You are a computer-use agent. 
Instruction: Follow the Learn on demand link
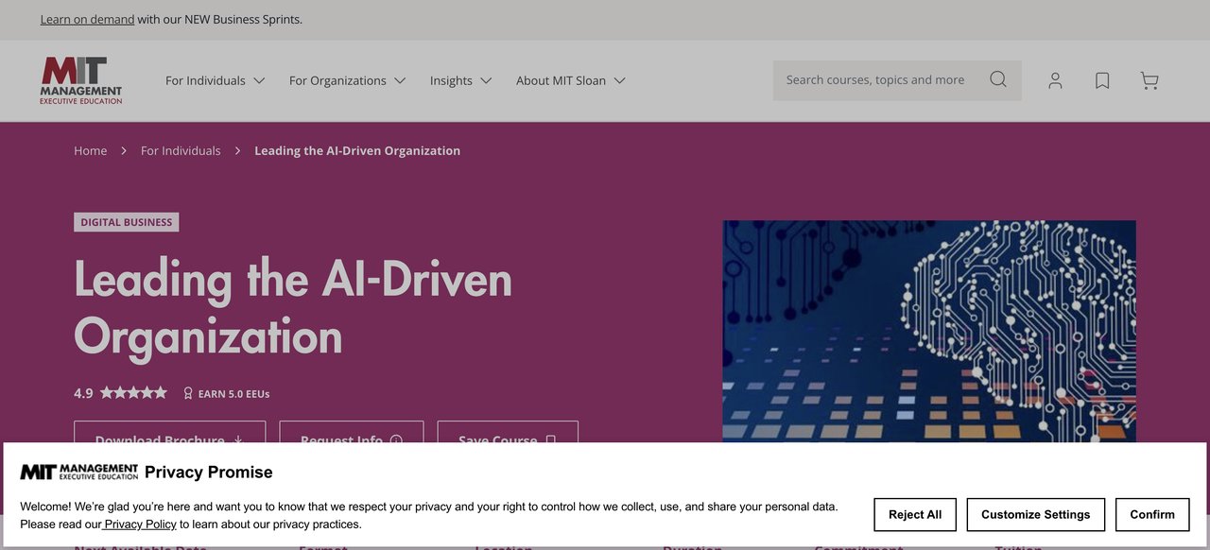(x=87, y=19)
